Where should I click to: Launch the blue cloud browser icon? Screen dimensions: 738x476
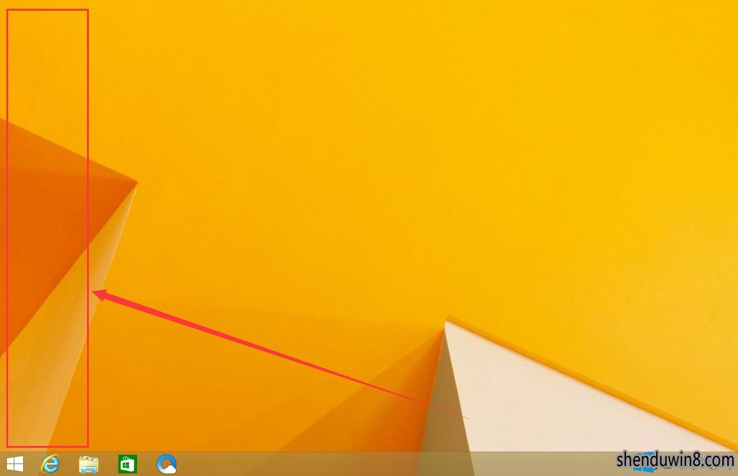tap(167, 464)
